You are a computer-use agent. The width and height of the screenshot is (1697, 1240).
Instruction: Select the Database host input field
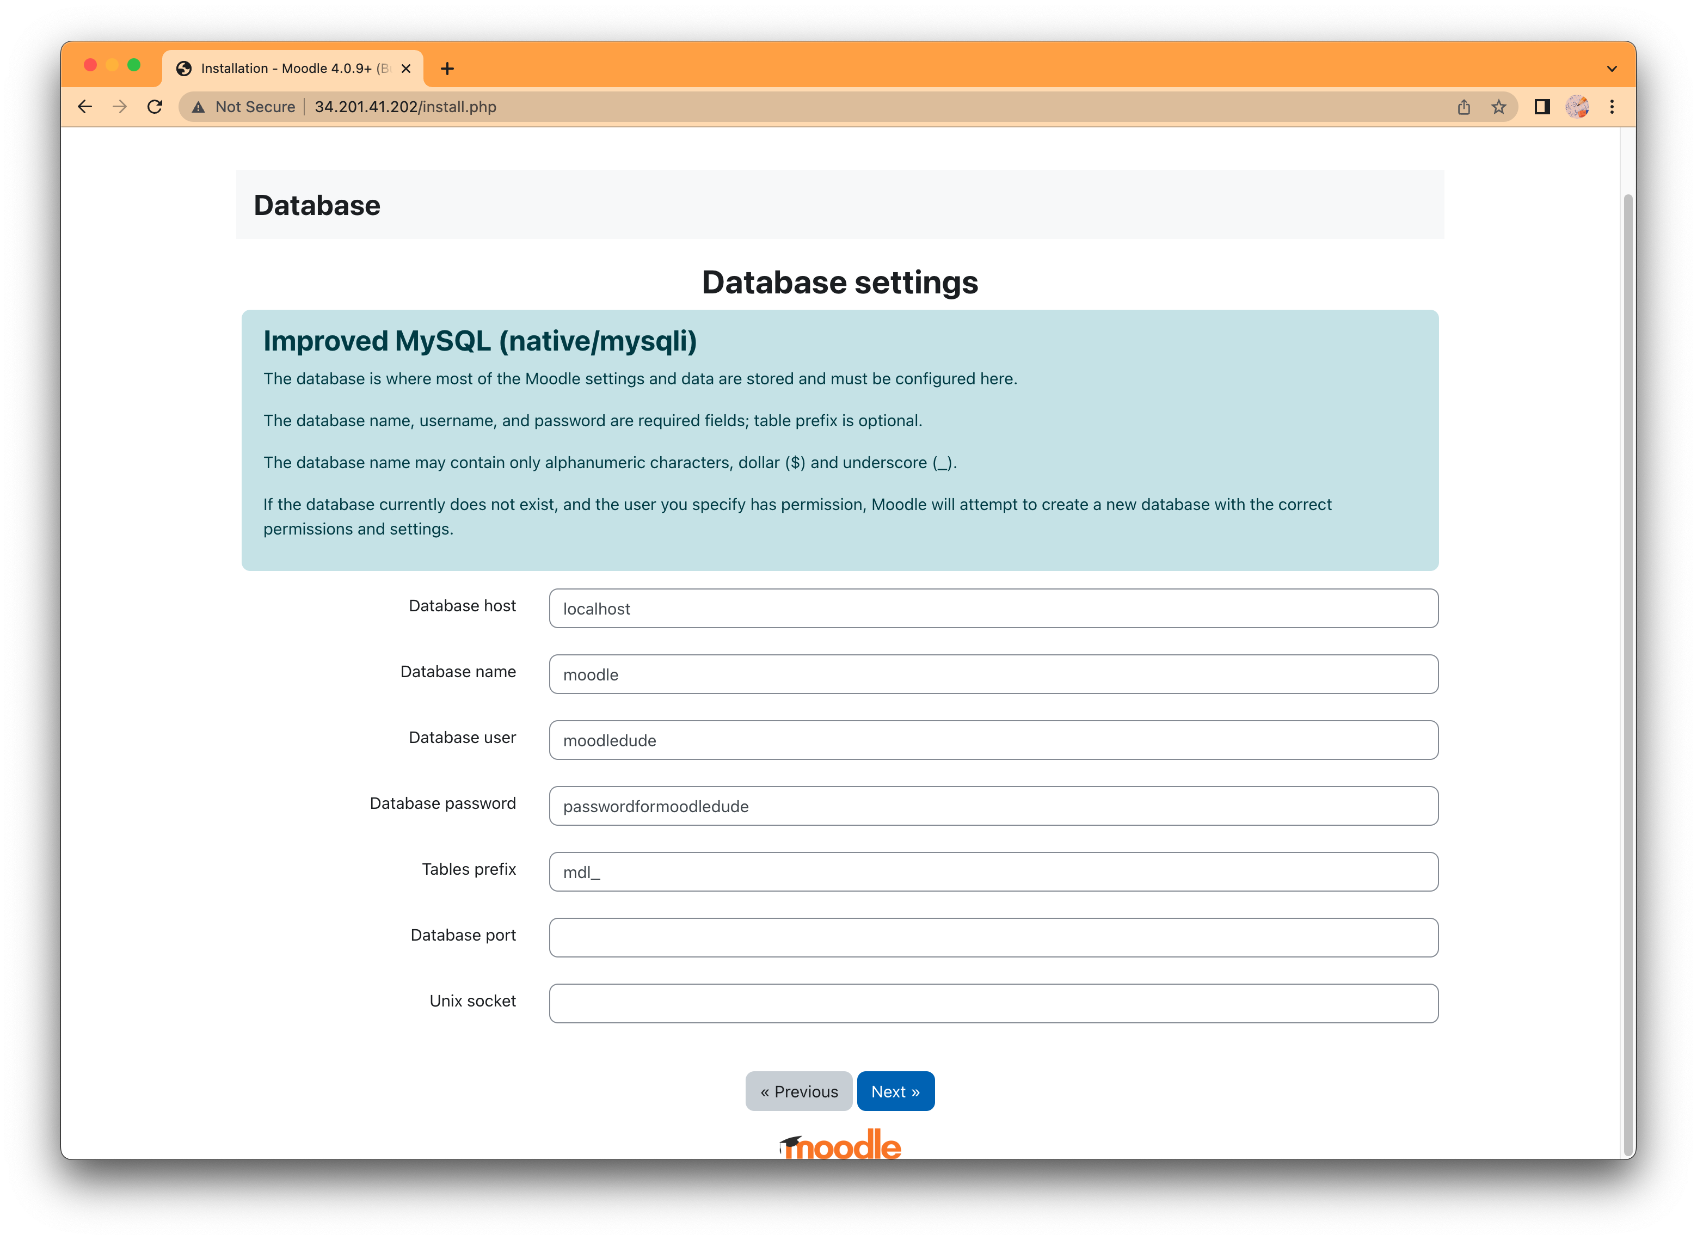(x=993, y=607)
